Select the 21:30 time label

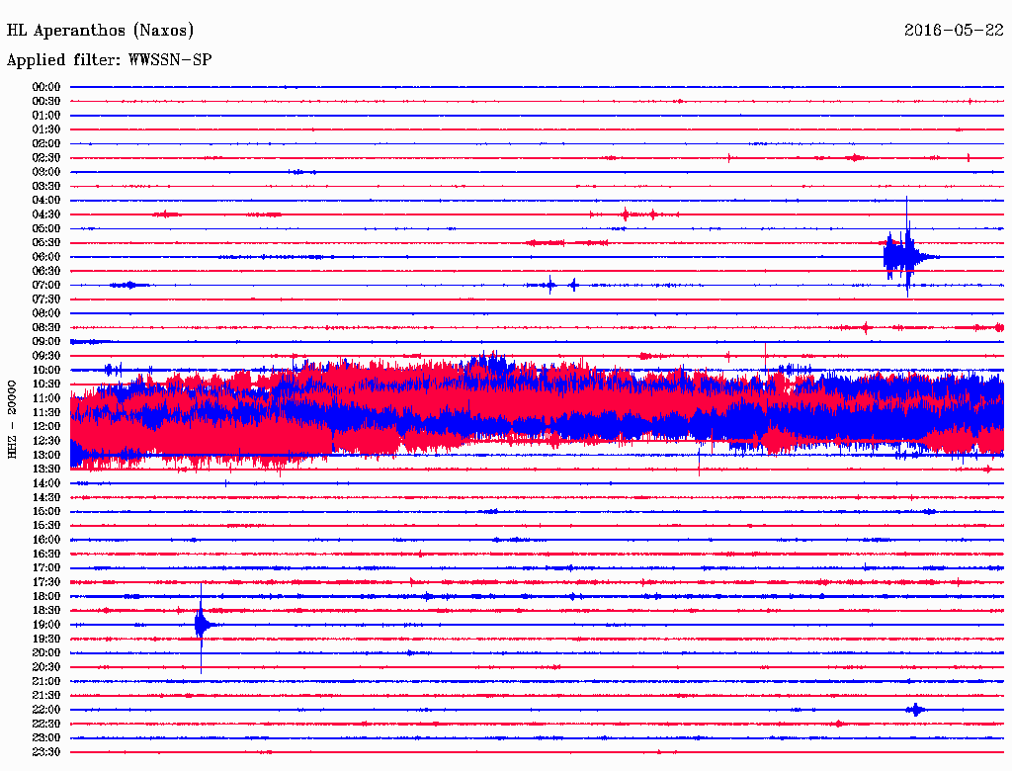point(46,696)
